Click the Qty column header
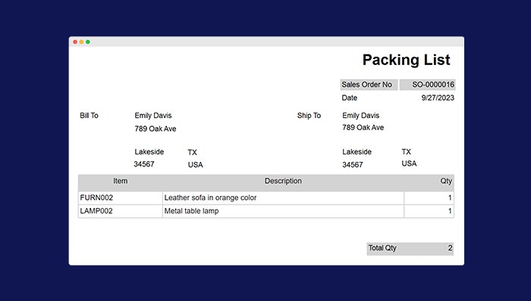The image size is (531, 301). click(x=446, y=182)
